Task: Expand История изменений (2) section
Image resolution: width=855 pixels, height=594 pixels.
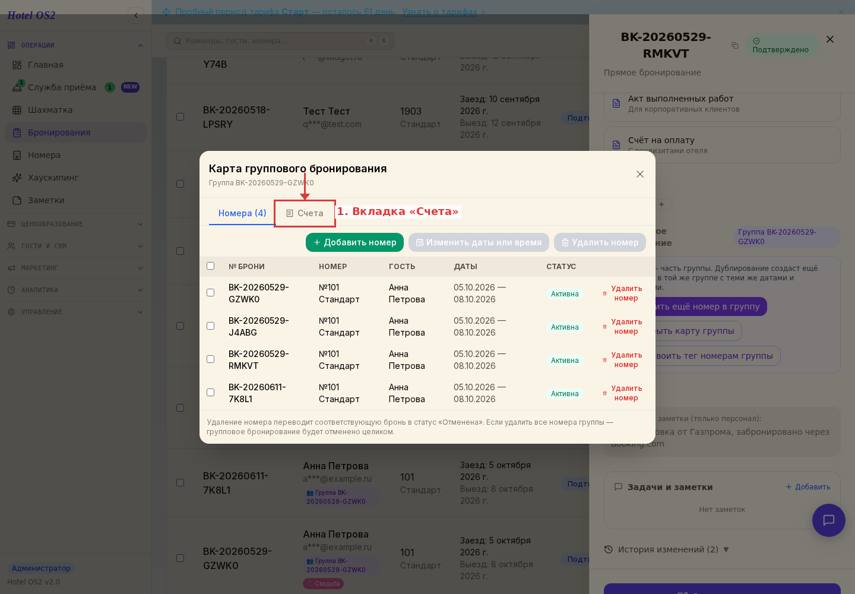Action: [x=667, y=549]
